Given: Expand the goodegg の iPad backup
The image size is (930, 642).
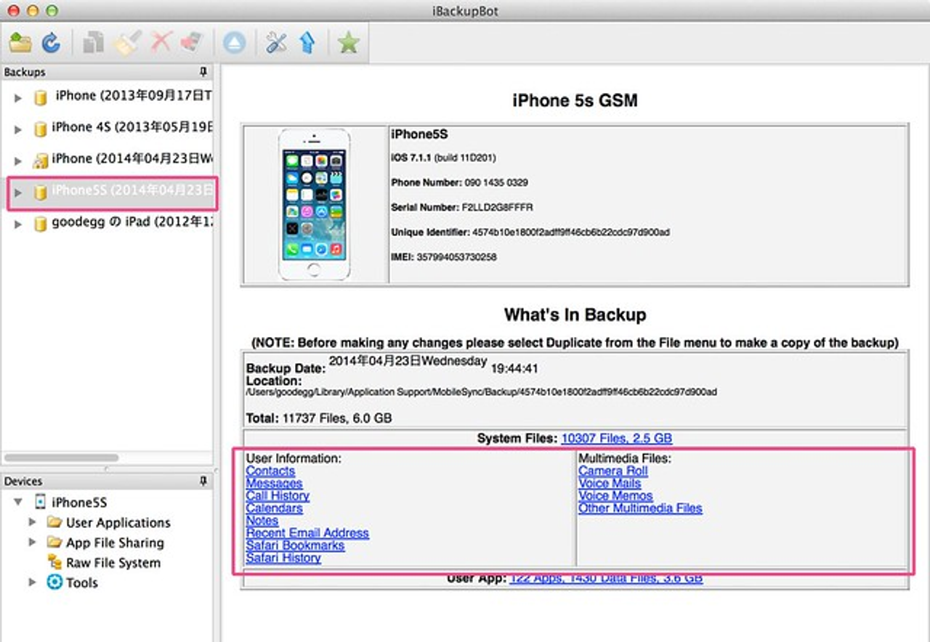Looking at the screenshot, I should (19, 224).
